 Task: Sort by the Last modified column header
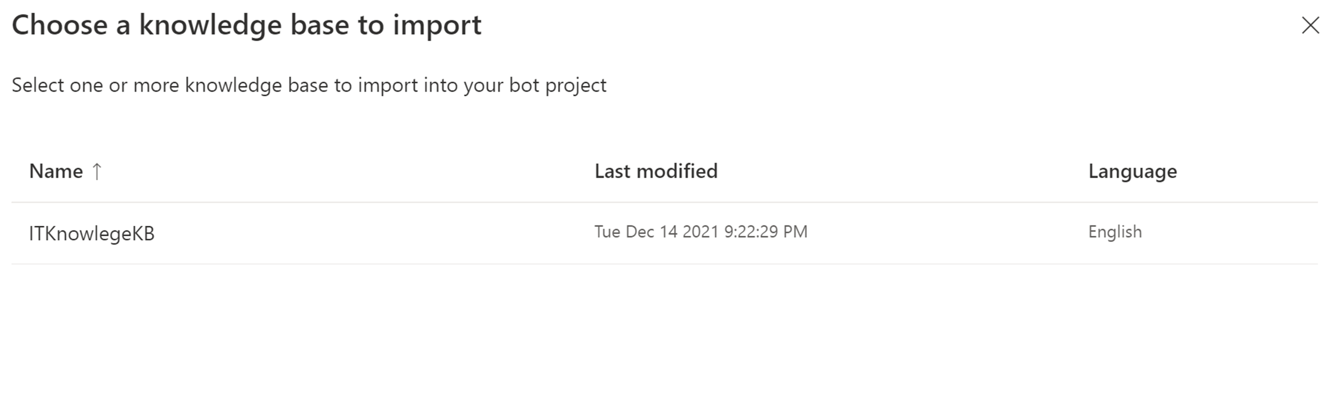tap(655, 171)
